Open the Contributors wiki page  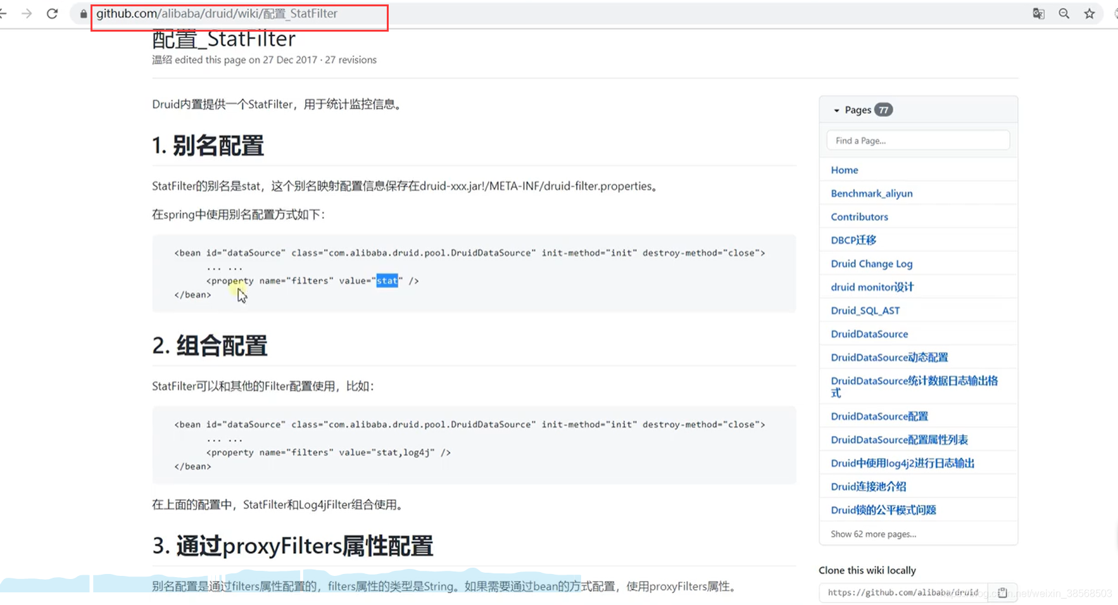[859, 216]
